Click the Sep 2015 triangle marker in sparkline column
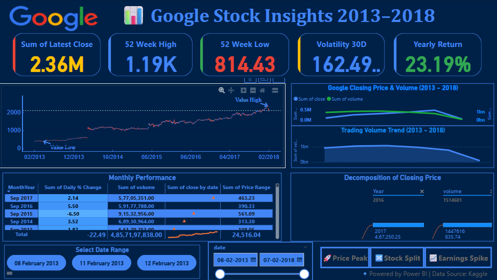Viewport: 497px width, 280px height. pyautogui.click(x=194, y=214)
